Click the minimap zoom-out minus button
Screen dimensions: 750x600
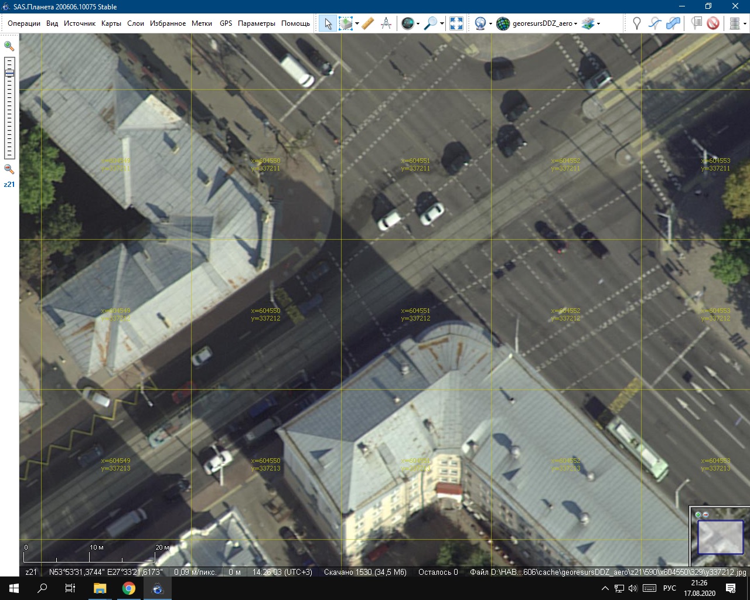point(705,514)
